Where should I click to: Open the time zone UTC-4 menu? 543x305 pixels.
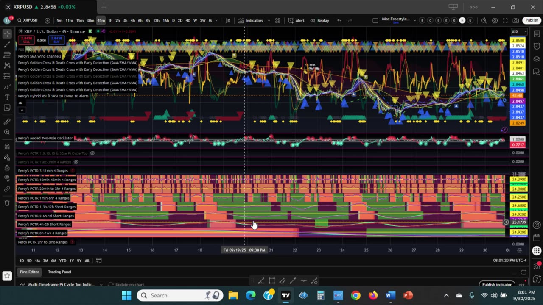tap(509, 261)
